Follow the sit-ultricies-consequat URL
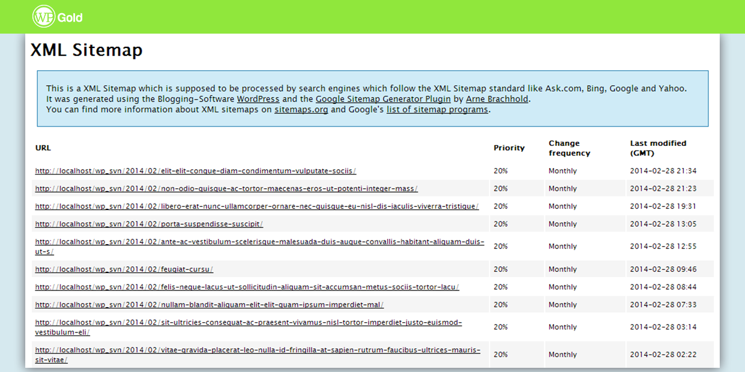Image resolution: width=745 pixels, height=372 pixels. [249, 322]
